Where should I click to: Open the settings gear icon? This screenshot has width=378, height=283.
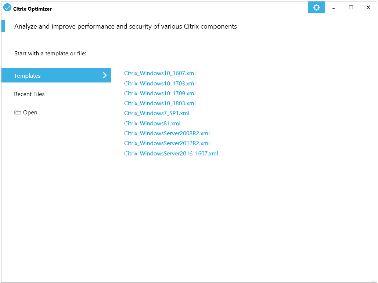(x=316, y=7)
